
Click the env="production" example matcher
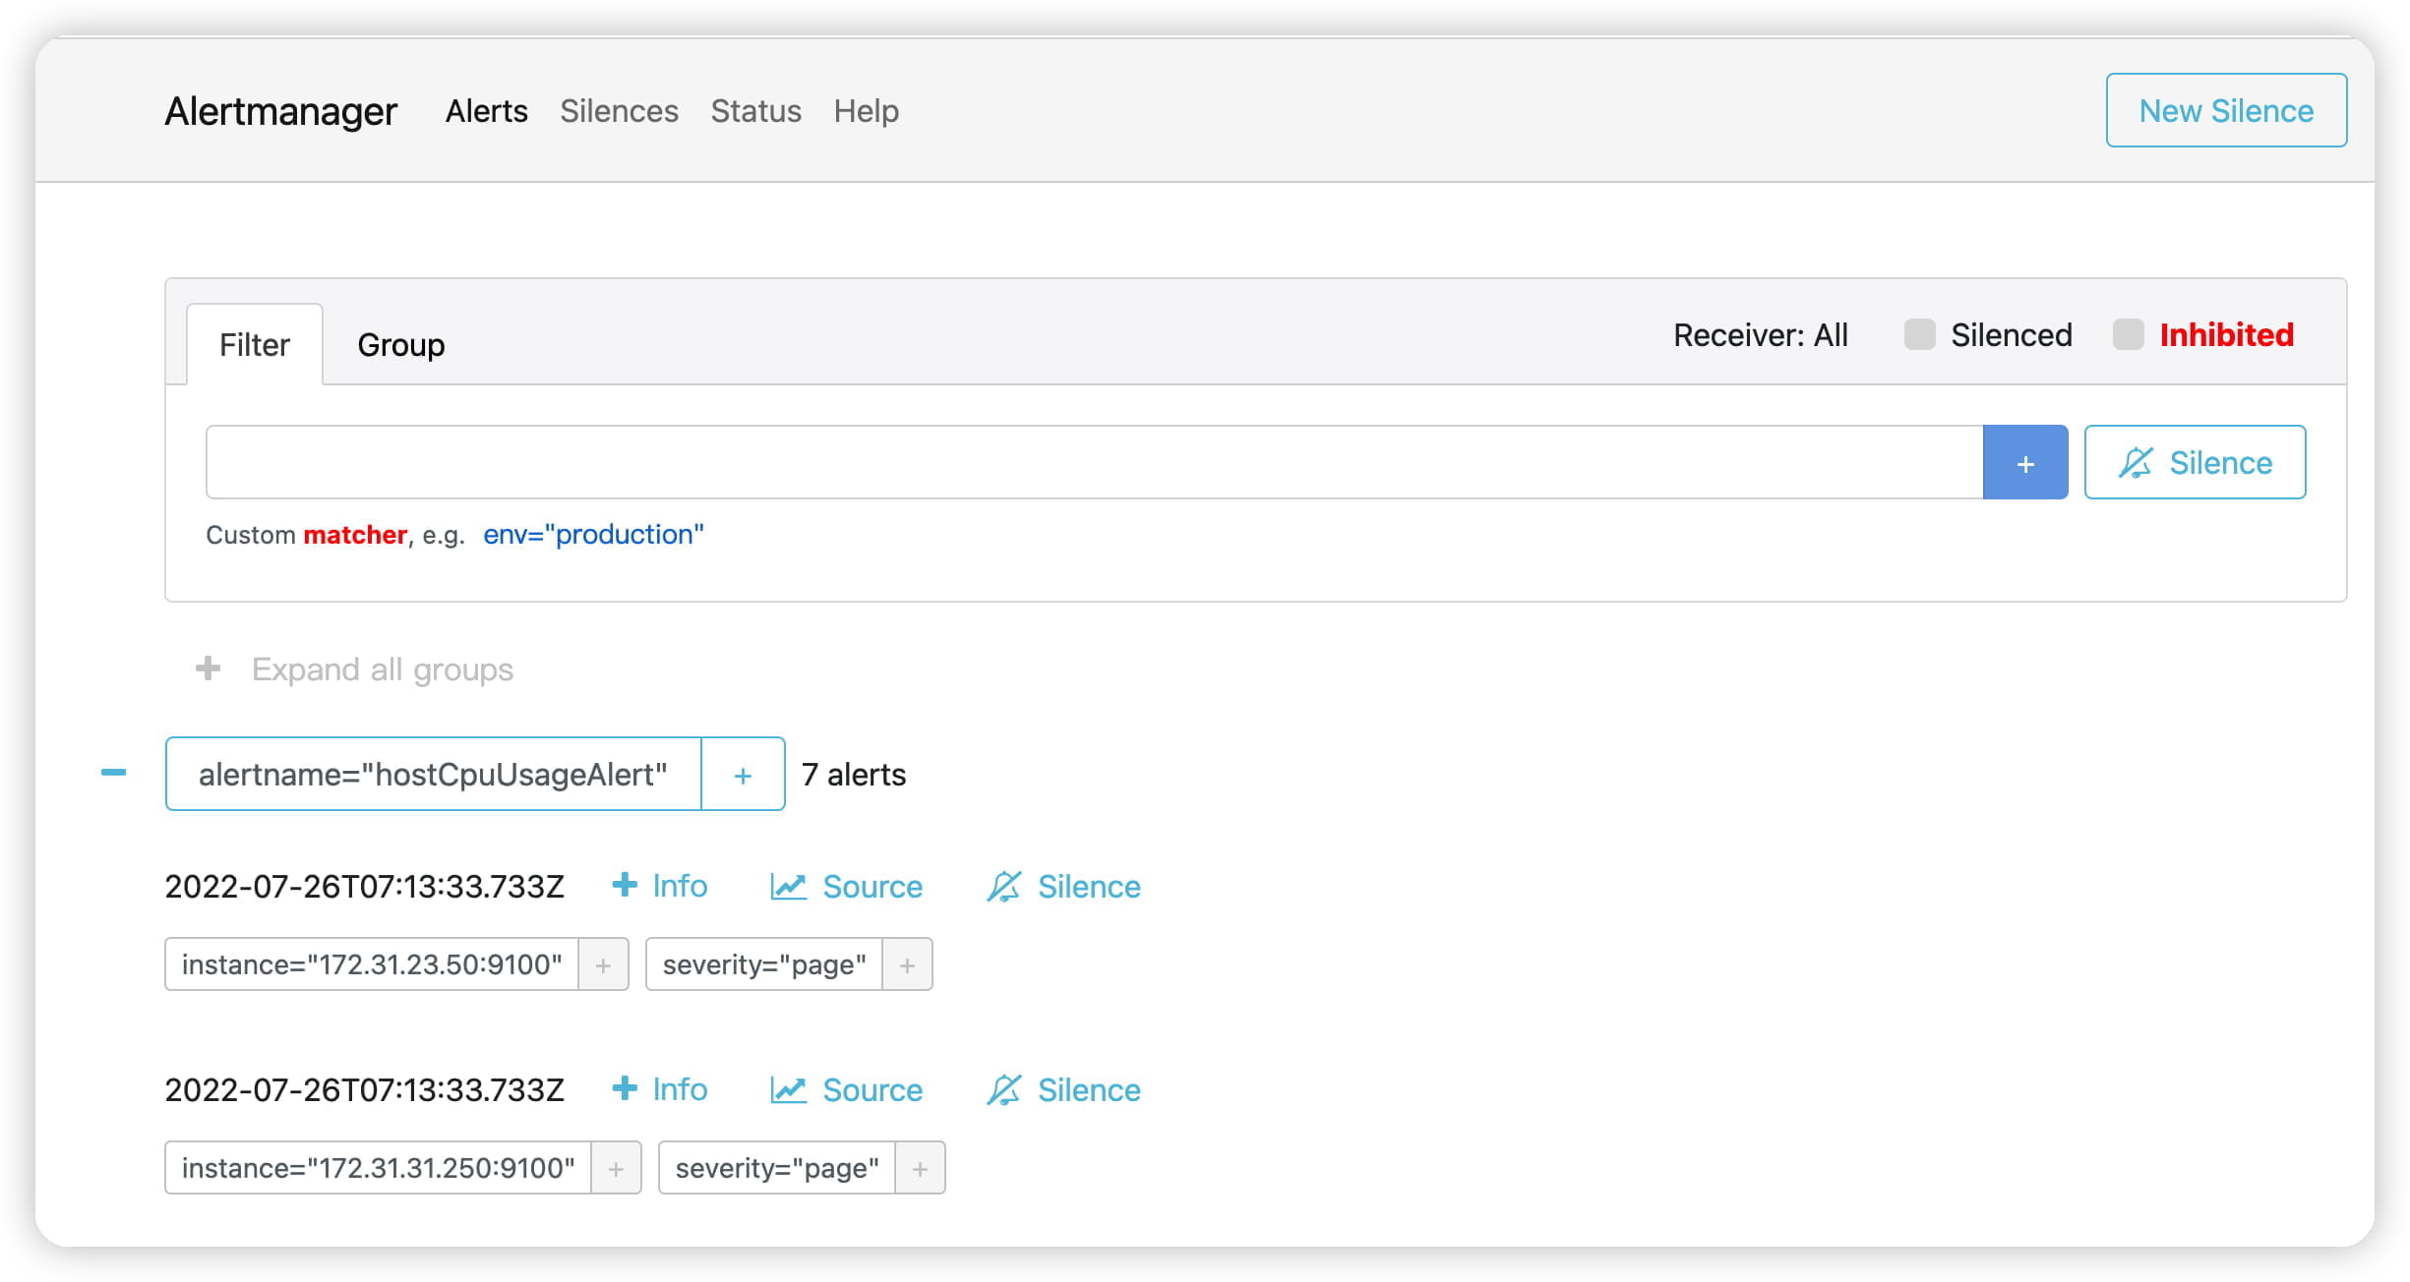pyautogui.click(x=593, y=535)
